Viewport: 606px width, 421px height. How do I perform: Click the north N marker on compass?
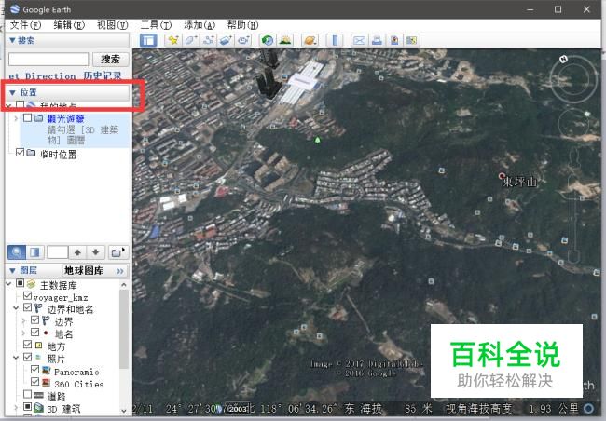pos(563,59)
